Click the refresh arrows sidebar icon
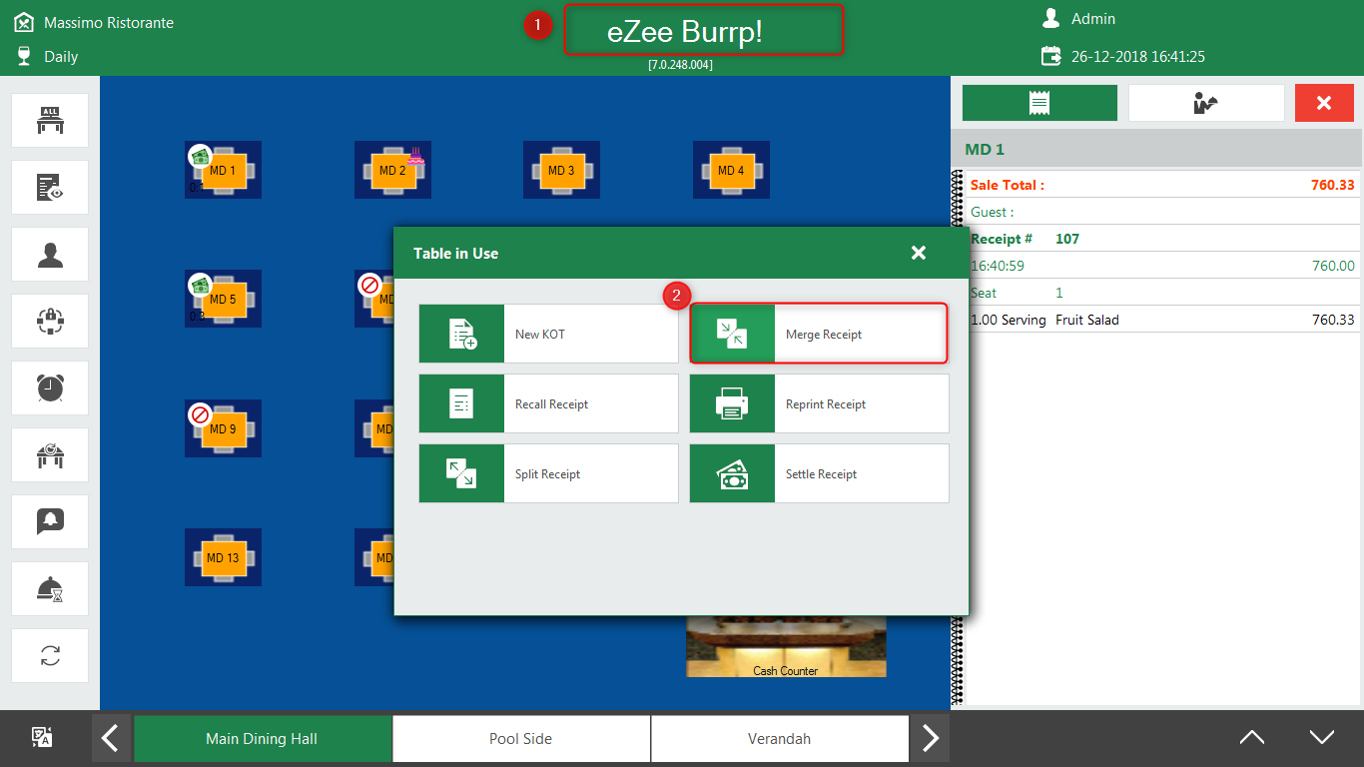The height and width of the screenshot is (767, 1364). [x=50, y=656]
